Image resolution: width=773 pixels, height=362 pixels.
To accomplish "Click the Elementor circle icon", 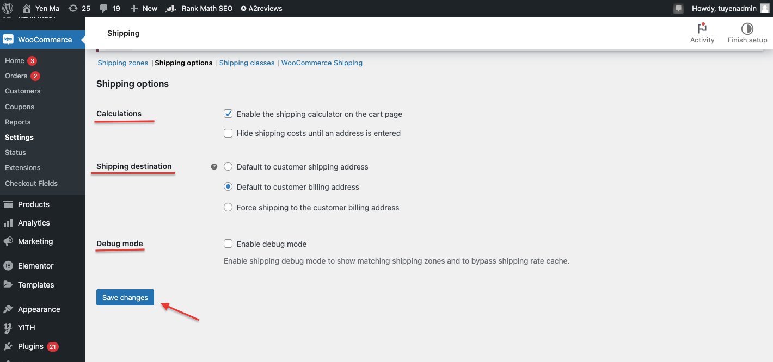I will coord(8,266).
